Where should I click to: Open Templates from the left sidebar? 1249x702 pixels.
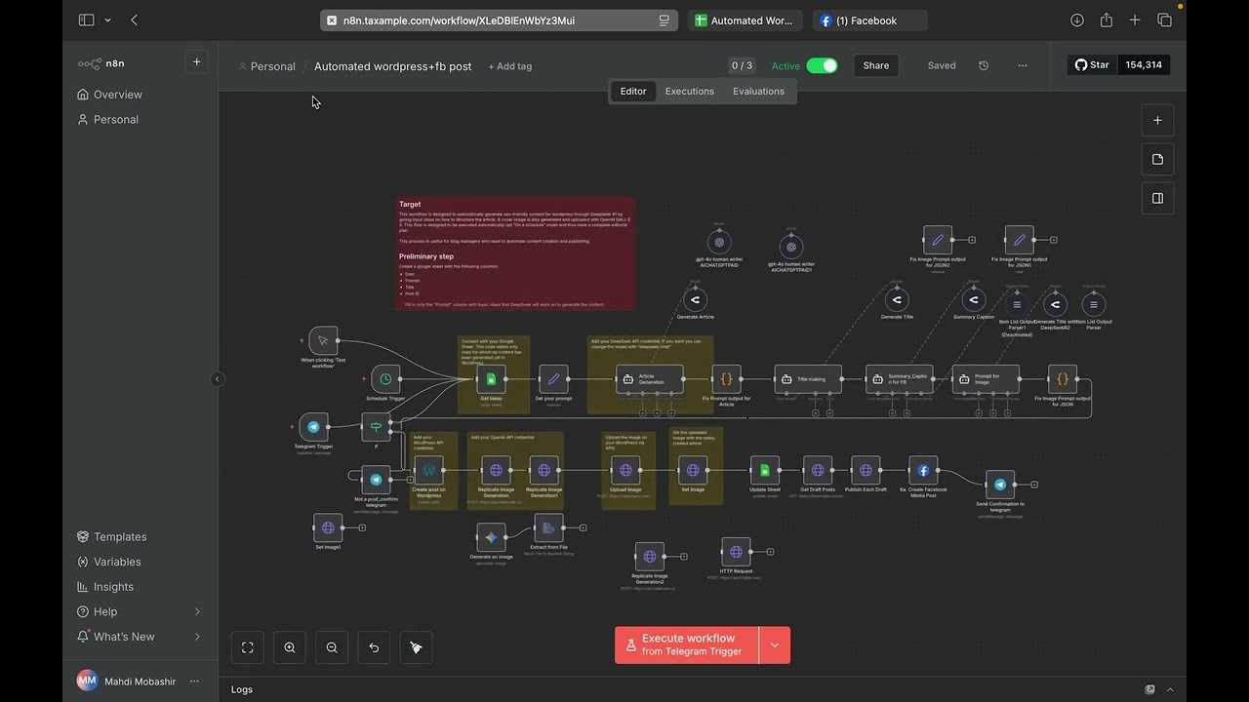pos(119,536)
